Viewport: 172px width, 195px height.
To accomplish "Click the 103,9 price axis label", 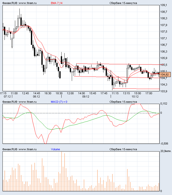I will click(164, 91).
